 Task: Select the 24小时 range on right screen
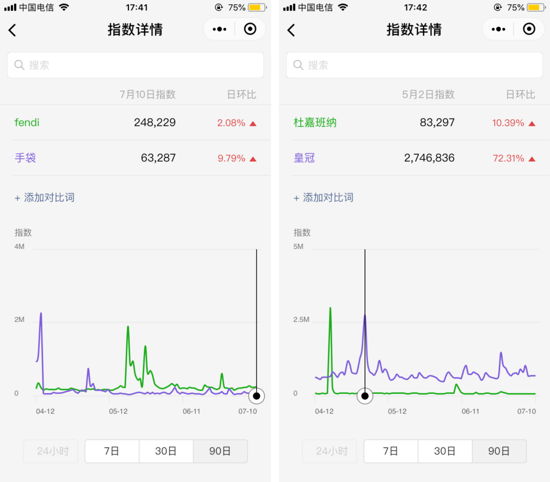point(330,451)
